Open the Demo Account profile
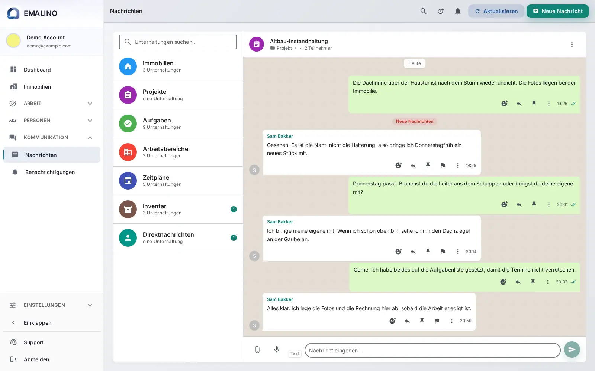The image size is (595, 371). coord(52,41)
